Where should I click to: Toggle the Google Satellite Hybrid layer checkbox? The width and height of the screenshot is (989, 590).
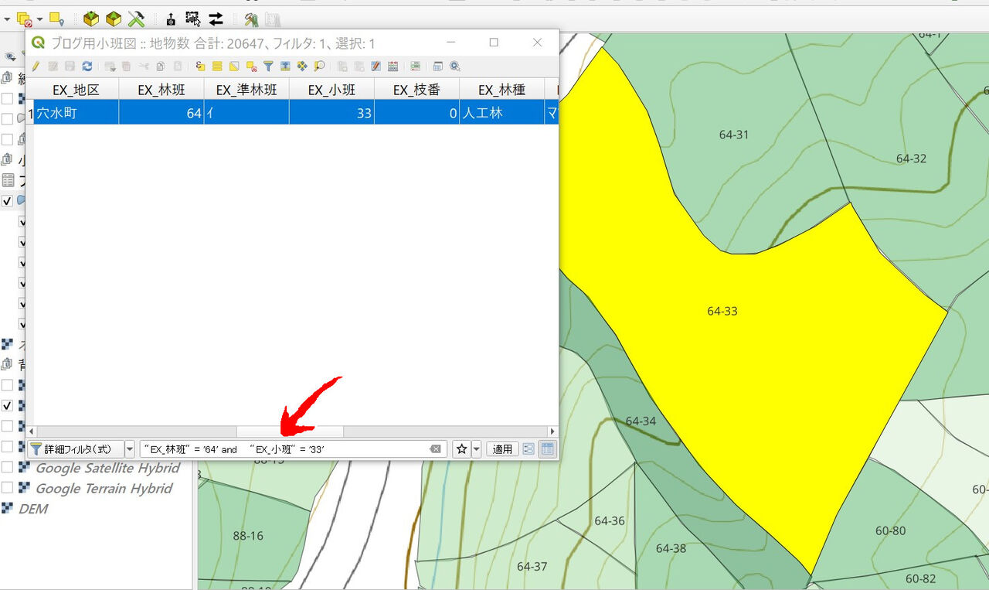[7, 468]
